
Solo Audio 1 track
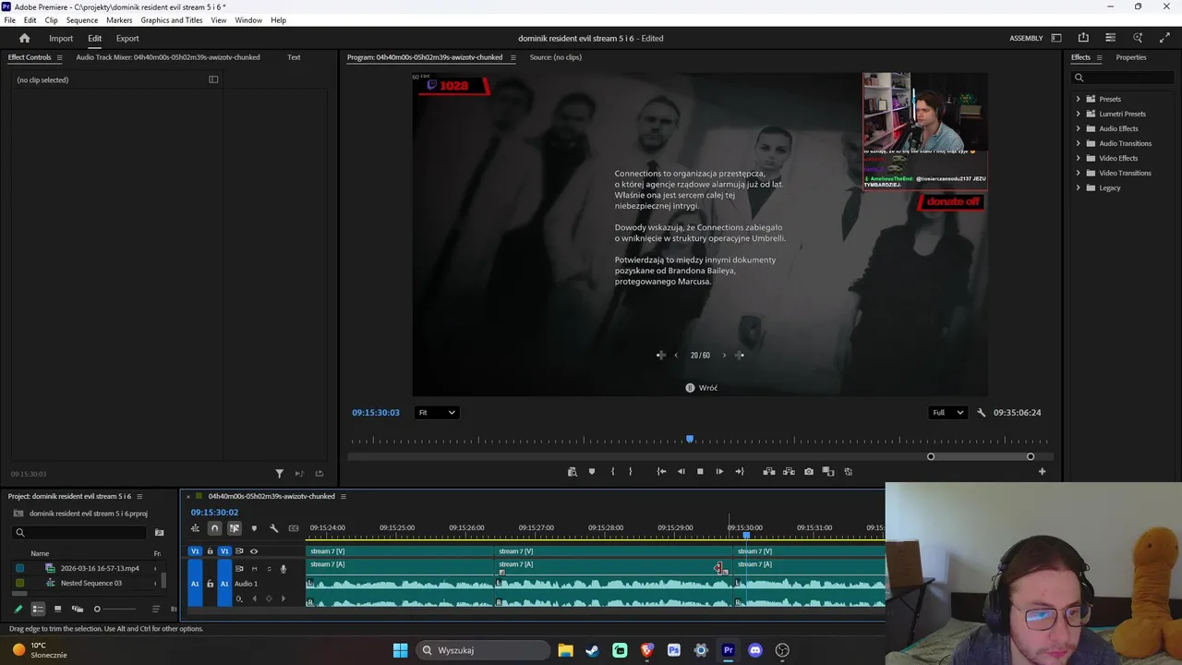click(269, 569)
